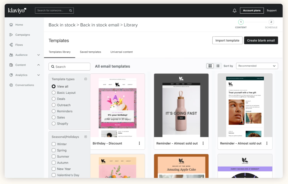Click the Analytics pie chart icon
Screen dimensions: 288x184
tap(11, 75)
